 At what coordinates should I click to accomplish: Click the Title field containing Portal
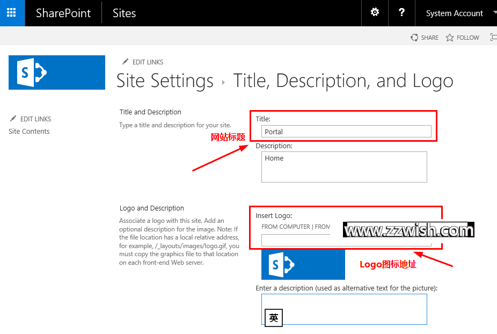pyautogui.click(x=346, y=132)
